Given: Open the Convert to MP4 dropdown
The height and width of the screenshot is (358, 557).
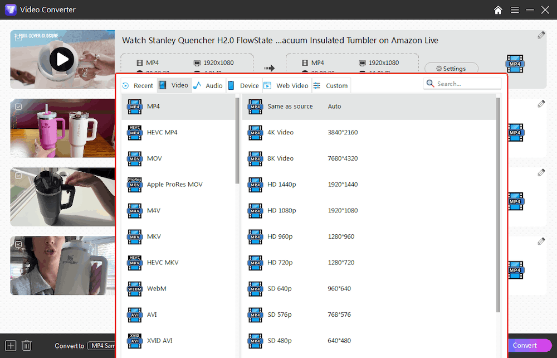Looking at the screenshot, I should 101,346.
